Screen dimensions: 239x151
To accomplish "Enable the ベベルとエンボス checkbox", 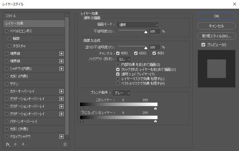I will tap(7, 31).
